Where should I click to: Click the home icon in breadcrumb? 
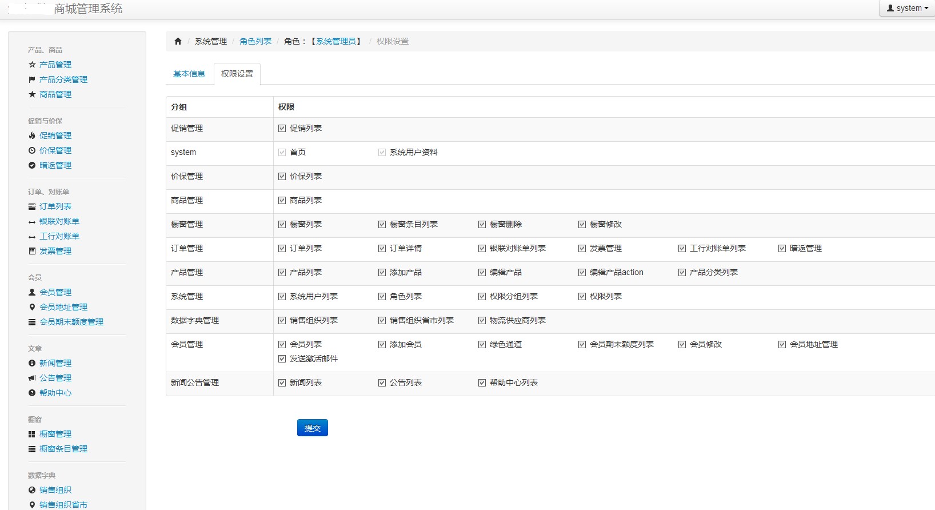point(178,41)
